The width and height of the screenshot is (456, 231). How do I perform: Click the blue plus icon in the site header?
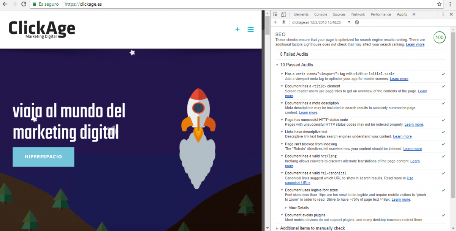[237, 30]
